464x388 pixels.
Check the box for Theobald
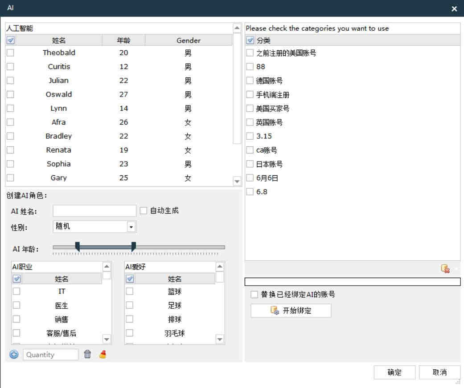(10, 53)
